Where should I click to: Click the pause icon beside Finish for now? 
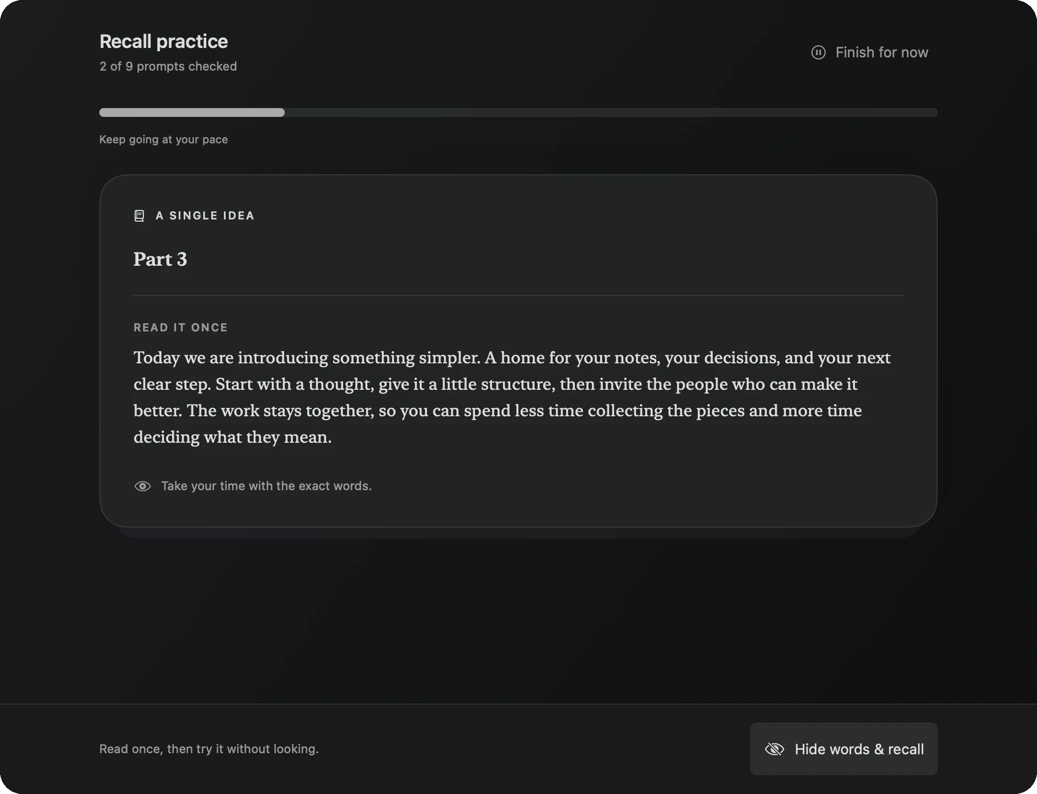pyautogui.click(x=818, y=52)
